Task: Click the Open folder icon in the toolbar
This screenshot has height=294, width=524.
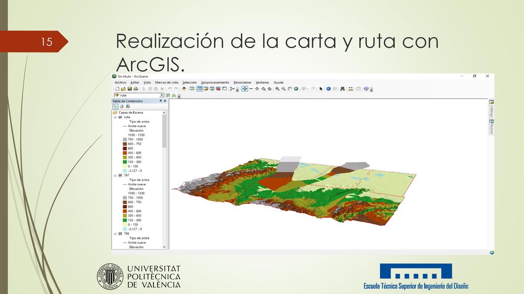Action: click(x=123, y=89)
